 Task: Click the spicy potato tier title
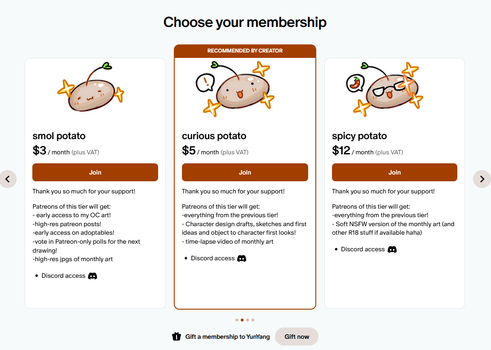pos(359,136)
